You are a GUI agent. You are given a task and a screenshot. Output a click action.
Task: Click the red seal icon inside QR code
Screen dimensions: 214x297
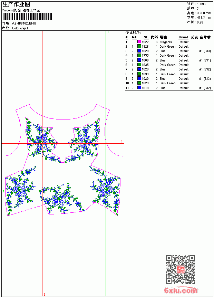(x=180, y=269)
